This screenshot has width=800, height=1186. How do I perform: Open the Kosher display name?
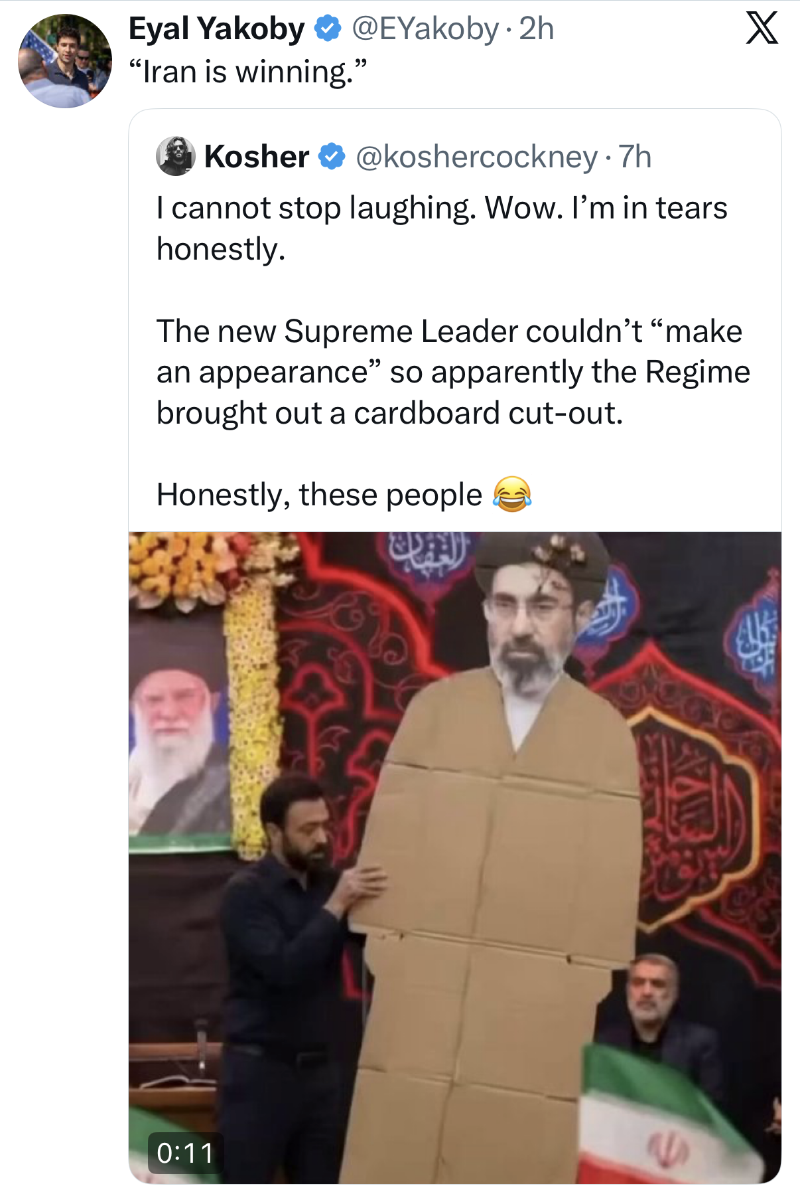click(257, 157)
